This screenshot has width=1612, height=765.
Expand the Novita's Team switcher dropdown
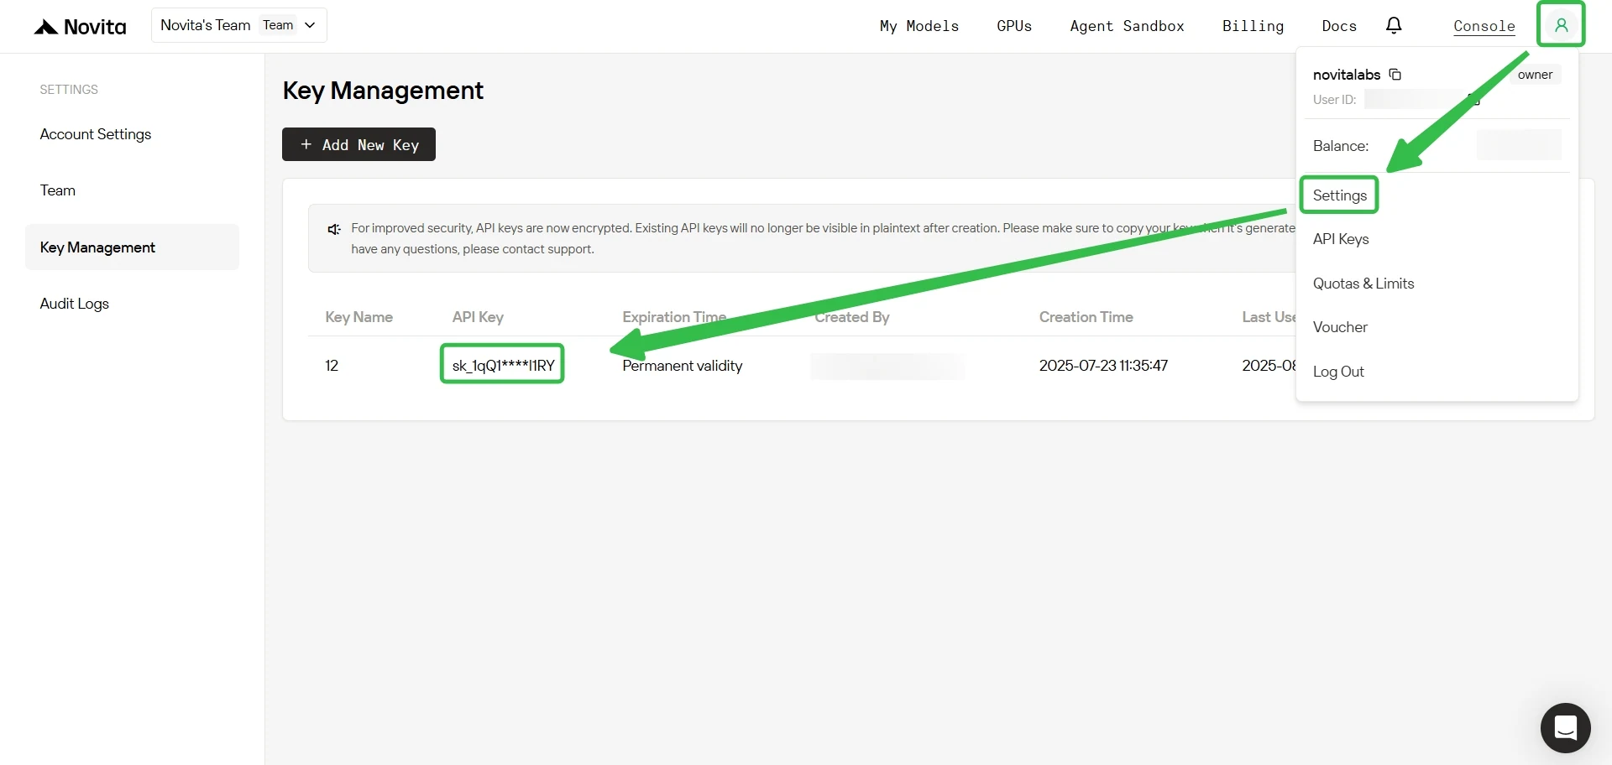[x=239, y=25]
